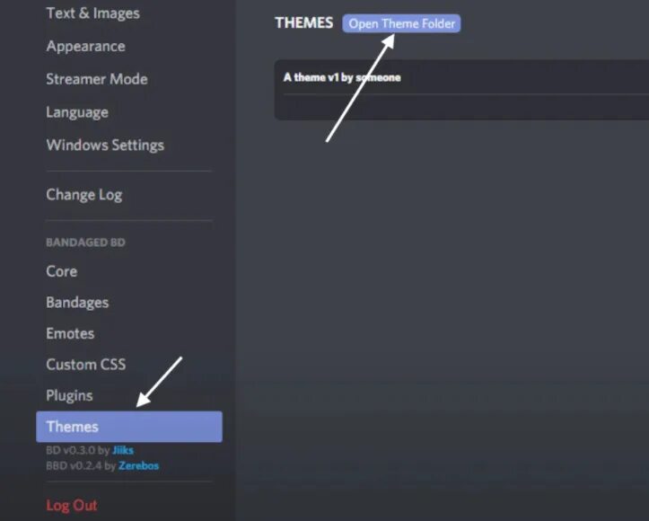Screen dimensions: 649x521
Task: Open the Custom CSS editor page
Action: pos(85,365)
